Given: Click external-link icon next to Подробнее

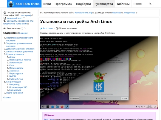Looking at the screenshot, I should [x=136, y=13].
